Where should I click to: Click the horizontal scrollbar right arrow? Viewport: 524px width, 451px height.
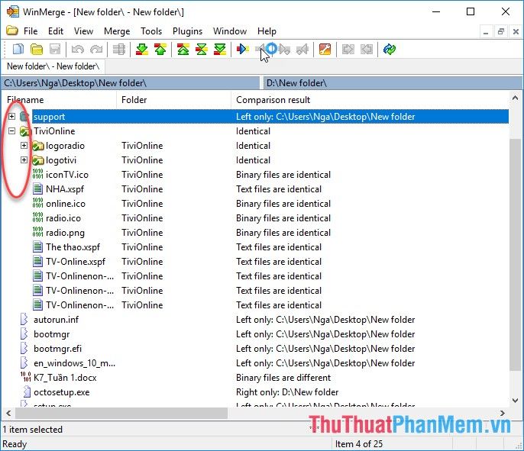click(x=503, y=414)
